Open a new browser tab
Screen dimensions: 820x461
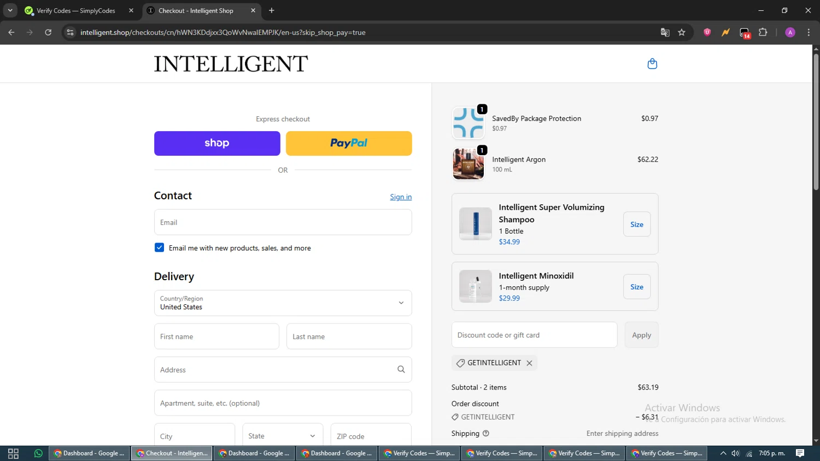[x=272, y=10]
